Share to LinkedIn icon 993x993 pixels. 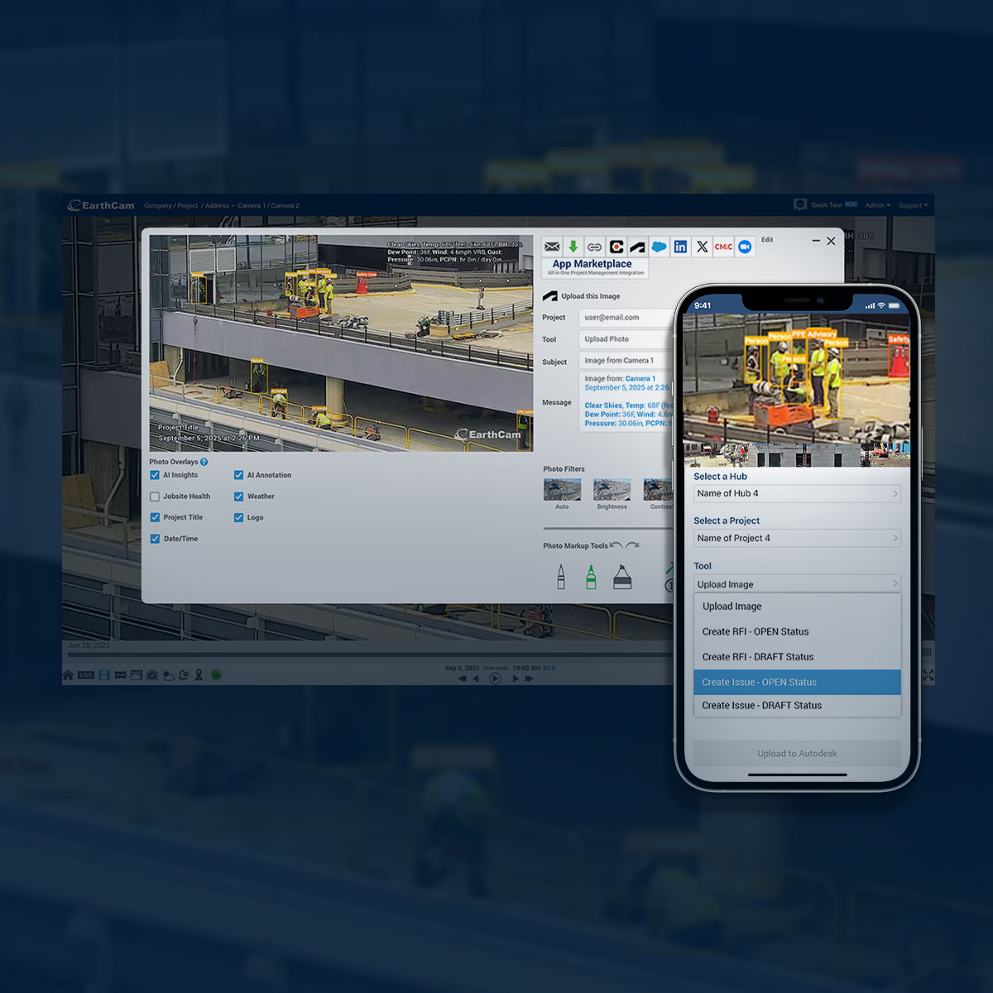click(x=680, y=247)
